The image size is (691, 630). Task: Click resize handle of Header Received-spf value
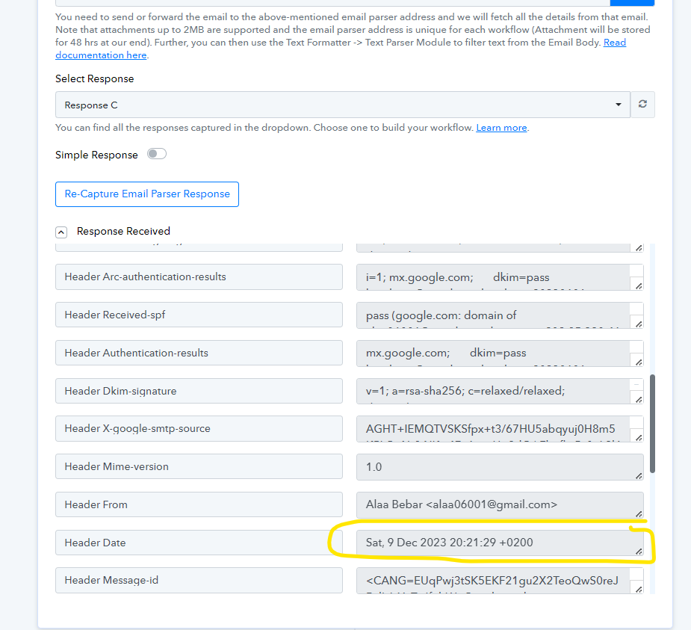pyautogui.click(x=639, y=324)
